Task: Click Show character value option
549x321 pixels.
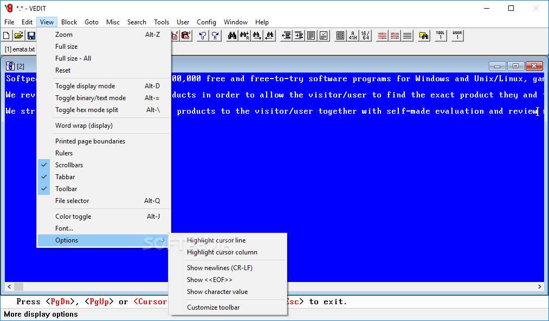Action: tap(228, 292)
